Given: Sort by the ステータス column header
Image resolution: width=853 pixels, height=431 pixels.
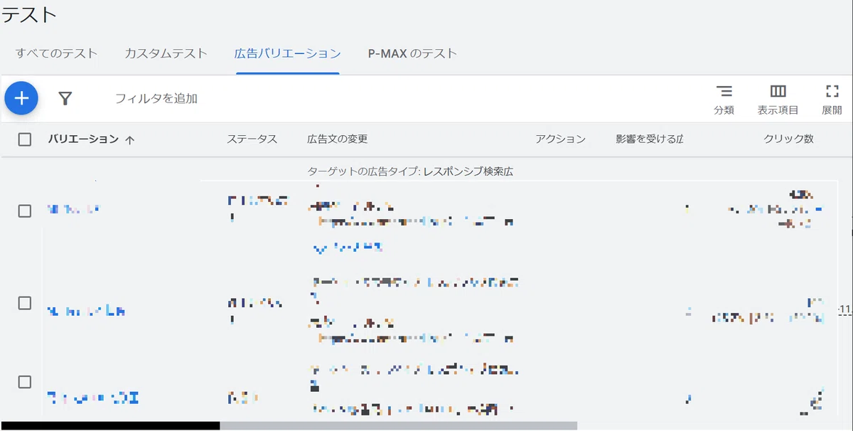Looking at the screenshot, I should tap(252, 139).
